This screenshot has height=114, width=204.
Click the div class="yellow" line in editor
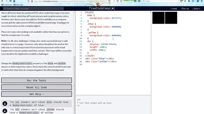point(101,61)
